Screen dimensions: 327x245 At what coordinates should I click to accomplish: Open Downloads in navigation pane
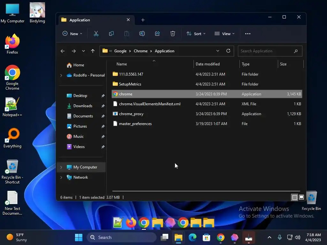click(83, 106)
